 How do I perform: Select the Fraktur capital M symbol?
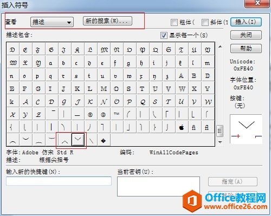103,49
